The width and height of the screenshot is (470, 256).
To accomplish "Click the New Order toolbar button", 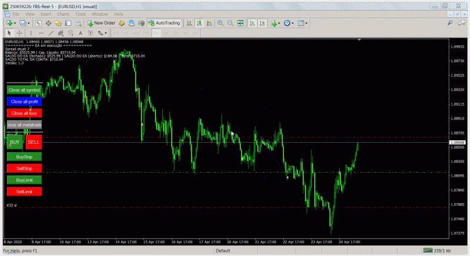I will 101,23.
